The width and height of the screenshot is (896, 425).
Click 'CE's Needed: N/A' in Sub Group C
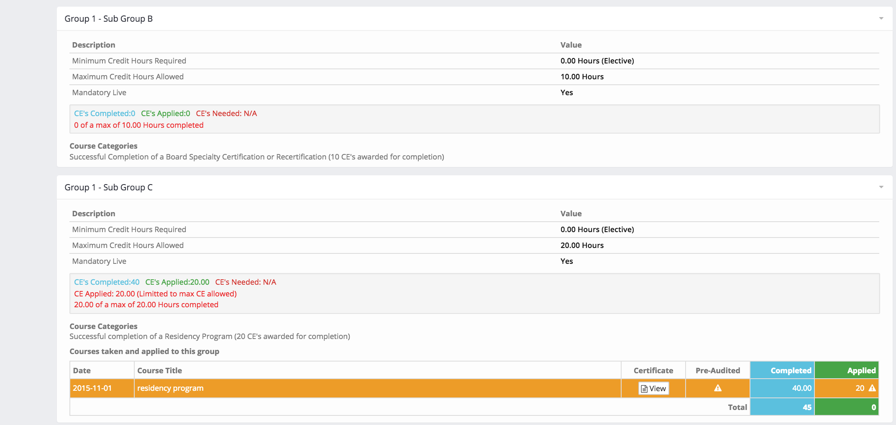click(x=246, y=282)
